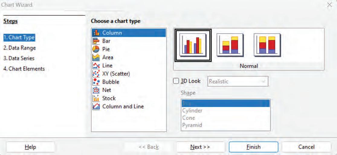Choose the Percent Stacked column thumbnail
337x155 pixels.
click(x=267, y=45)
